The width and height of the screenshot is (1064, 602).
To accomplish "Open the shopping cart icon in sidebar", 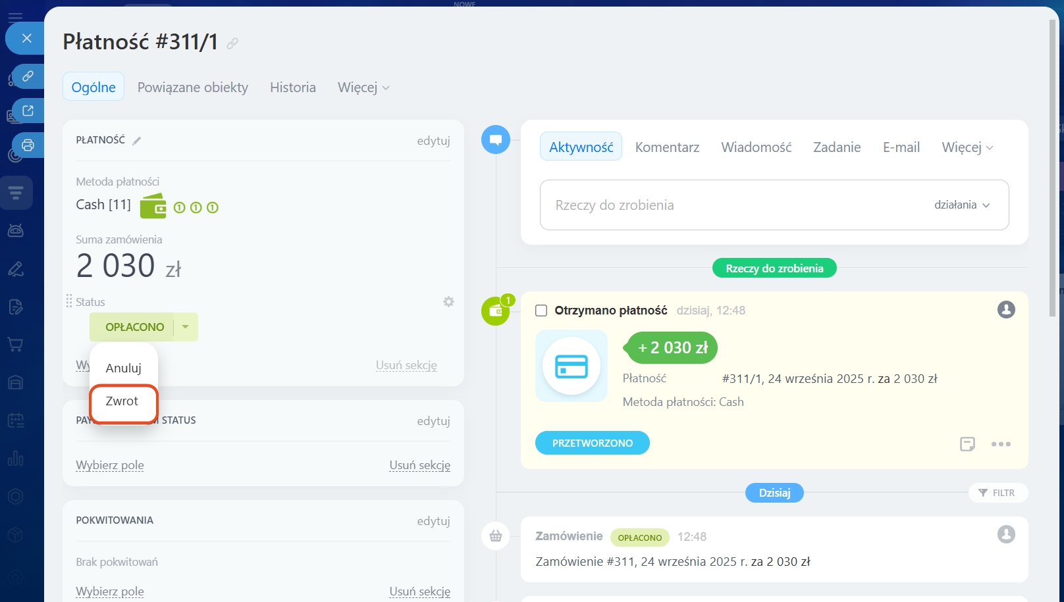I will pos(15,344).
